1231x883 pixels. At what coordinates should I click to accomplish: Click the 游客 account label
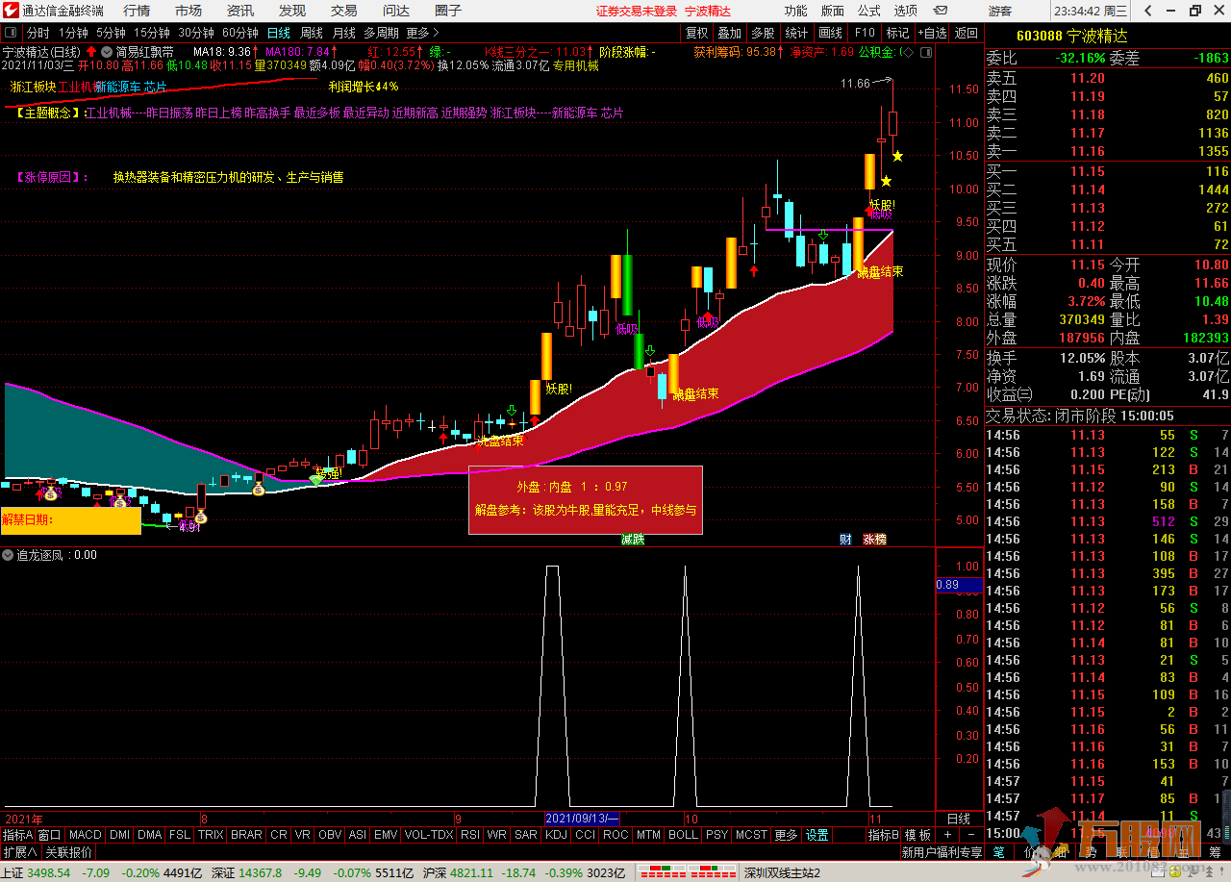tap(1000, 11)
